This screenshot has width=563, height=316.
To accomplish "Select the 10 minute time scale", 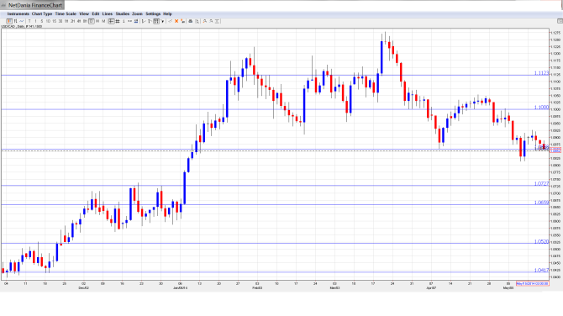I will tap(48, 21).
